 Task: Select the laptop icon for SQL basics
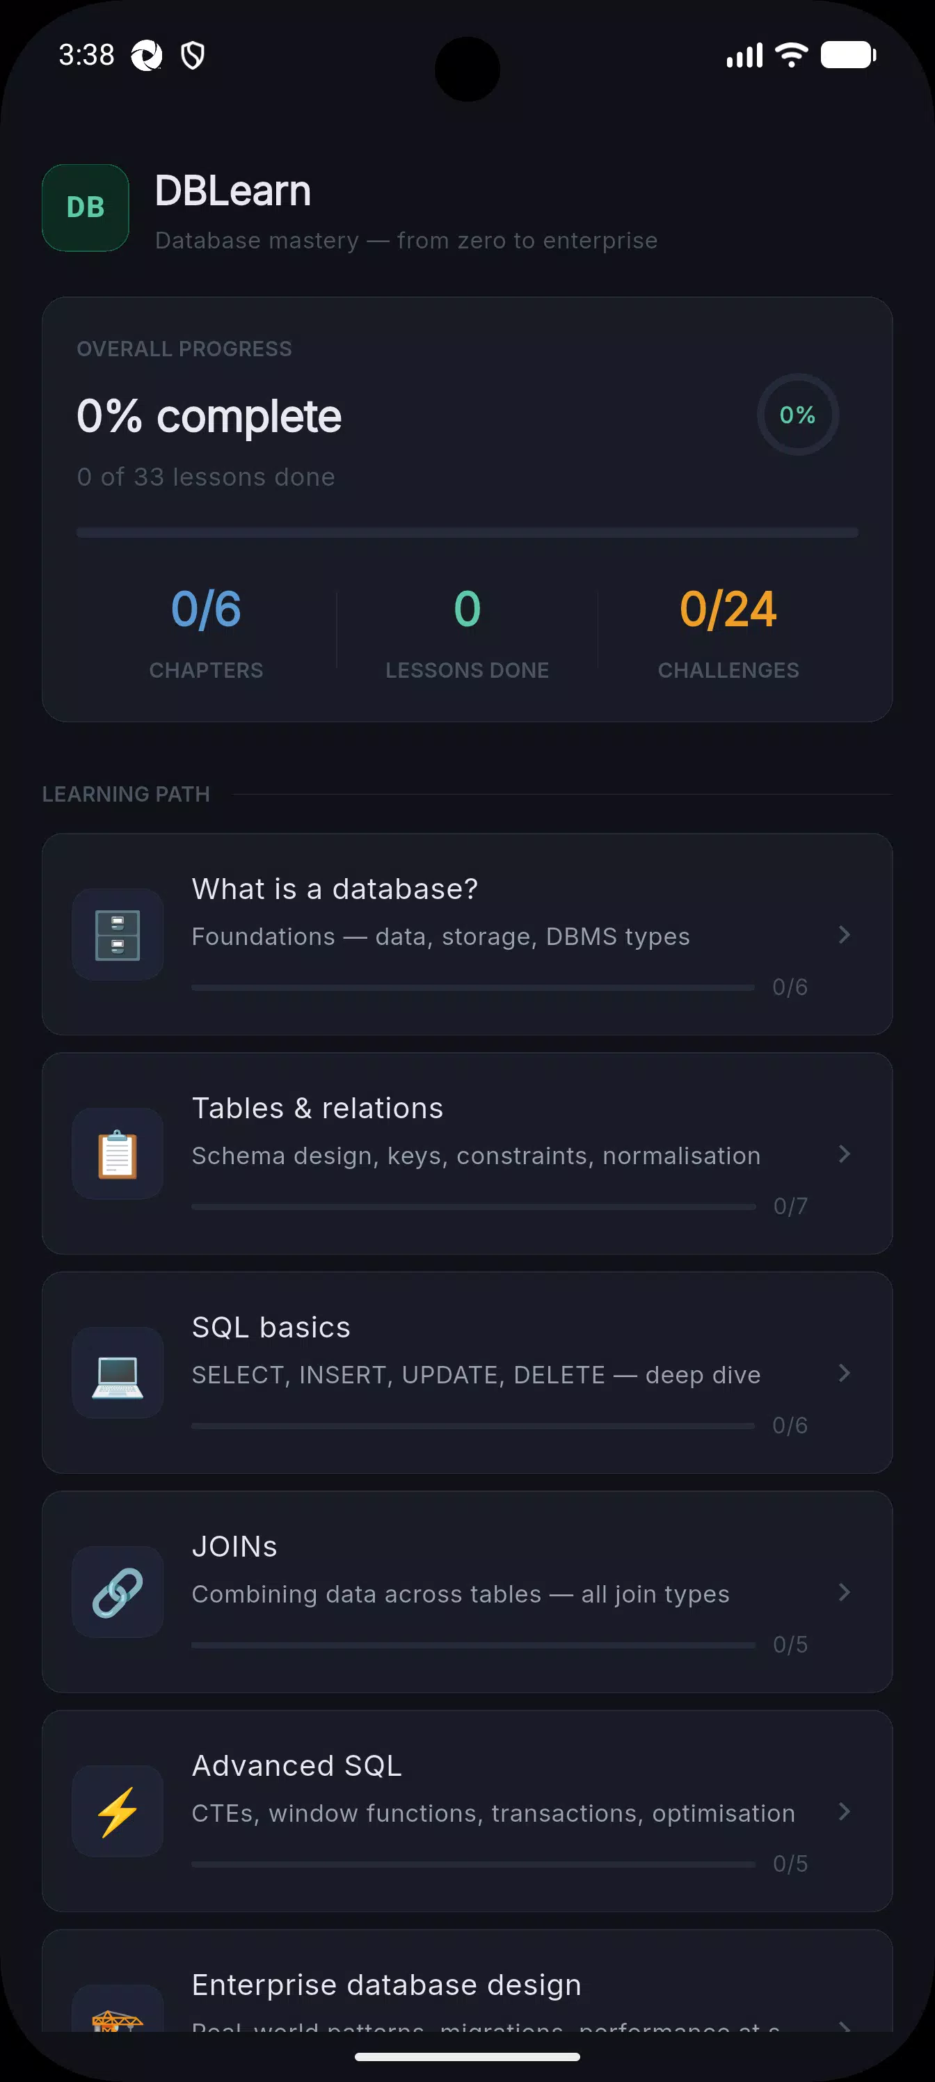tap(118, 1372)
